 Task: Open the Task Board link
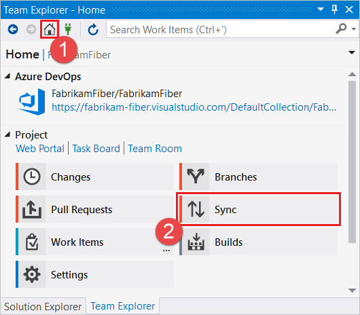tap(96, 149)
